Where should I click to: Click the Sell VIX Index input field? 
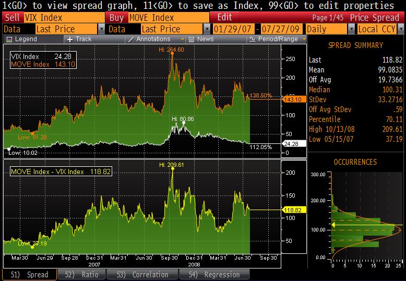pyautogui.click(x=65, y=18)
